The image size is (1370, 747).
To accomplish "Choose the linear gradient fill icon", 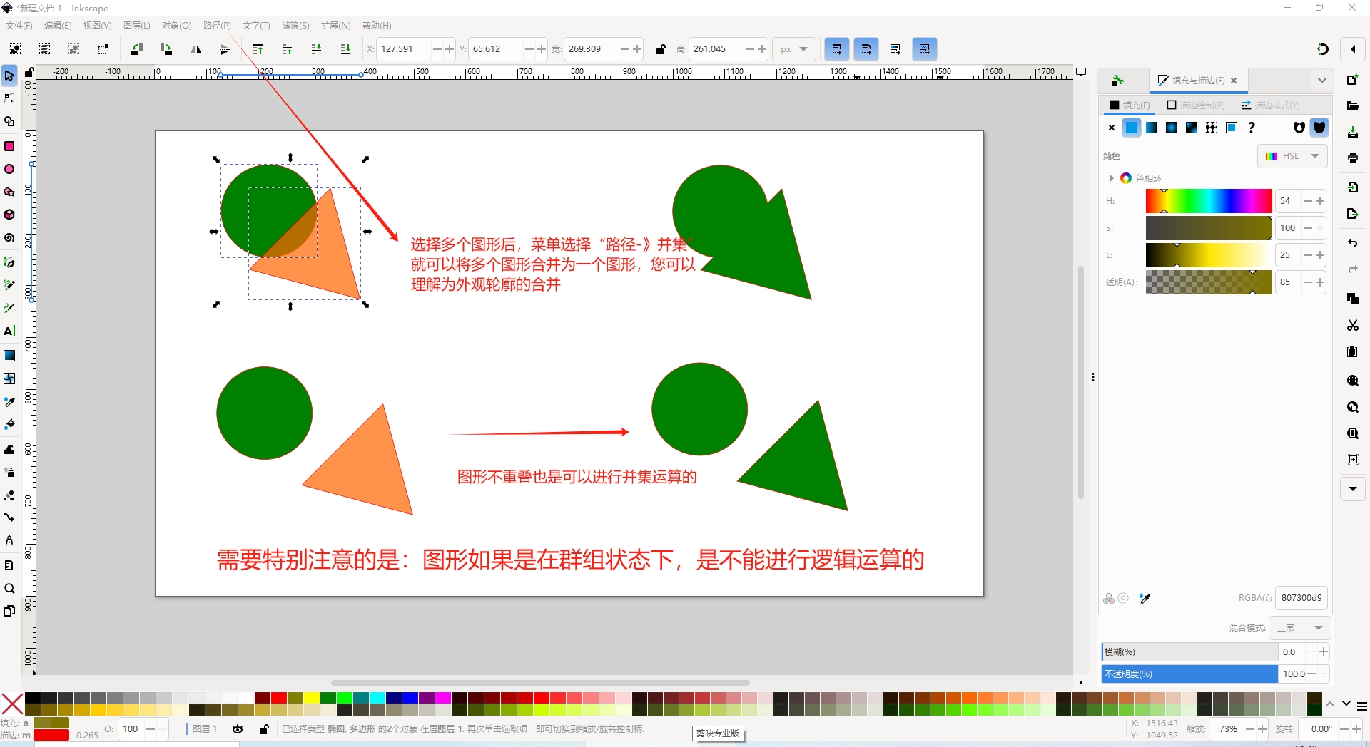I will (1152, 128).
